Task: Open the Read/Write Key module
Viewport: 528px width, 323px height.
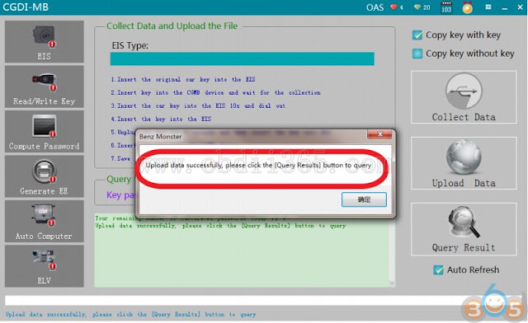Action: coord(44,87)
